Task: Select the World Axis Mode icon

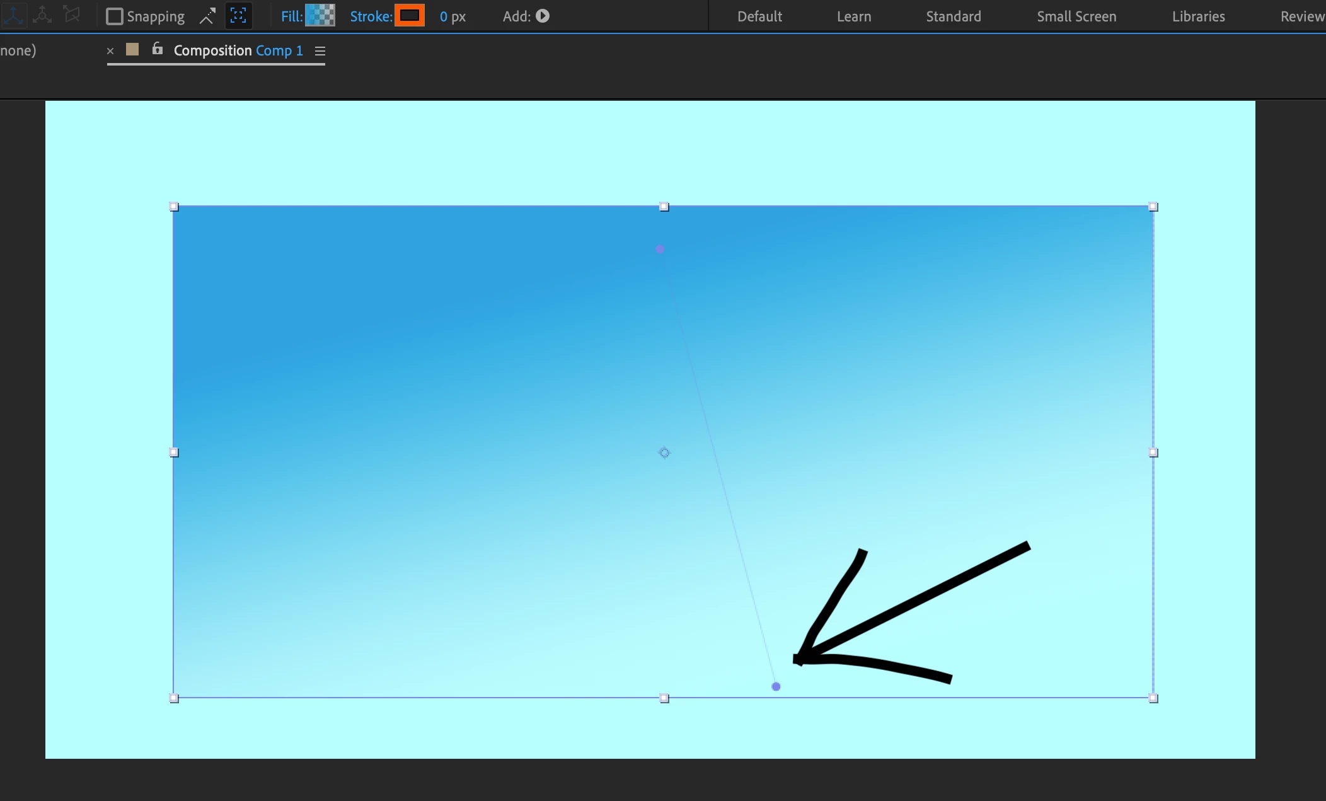Action: pos(42,15)
